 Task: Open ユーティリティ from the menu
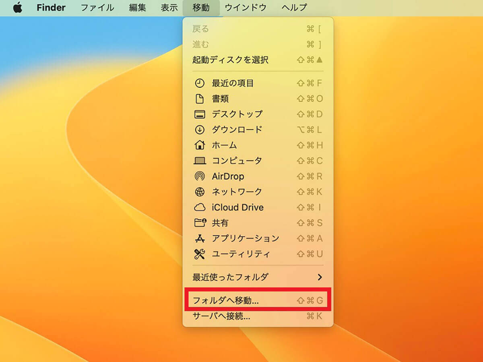tap(258, 254)
